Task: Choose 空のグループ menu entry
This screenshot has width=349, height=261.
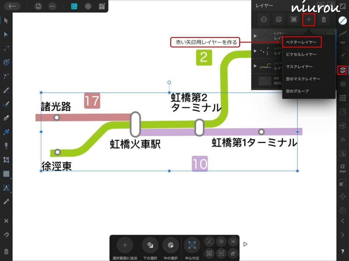Action: 297,91
